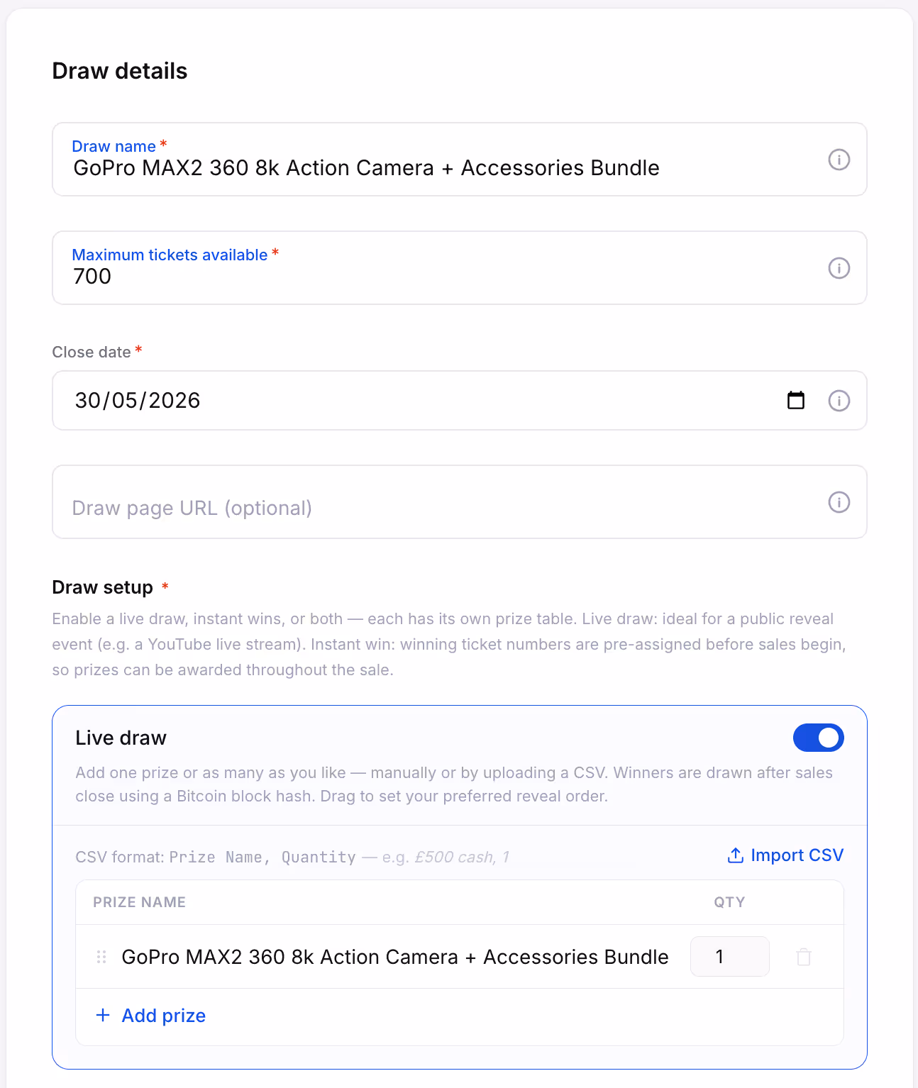Viewport: 918px width, 1088px height.
Task: Click the drag handle on GoPro prize row
Action: [101, 957]
